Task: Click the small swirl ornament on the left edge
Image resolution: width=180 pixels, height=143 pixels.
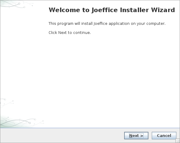Action: pyautogui.click(x=7, y=102)
